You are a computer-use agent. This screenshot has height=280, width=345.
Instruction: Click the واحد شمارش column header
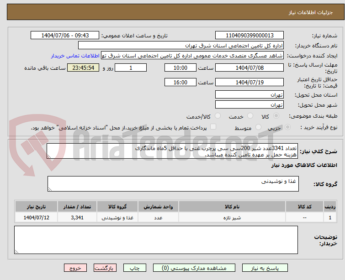pyautogui.click(x=158, y=207)
